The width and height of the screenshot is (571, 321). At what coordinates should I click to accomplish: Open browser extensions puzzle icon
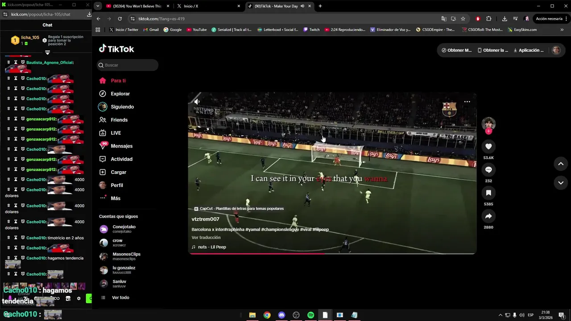pyautogui.click(x=488, y=19)
